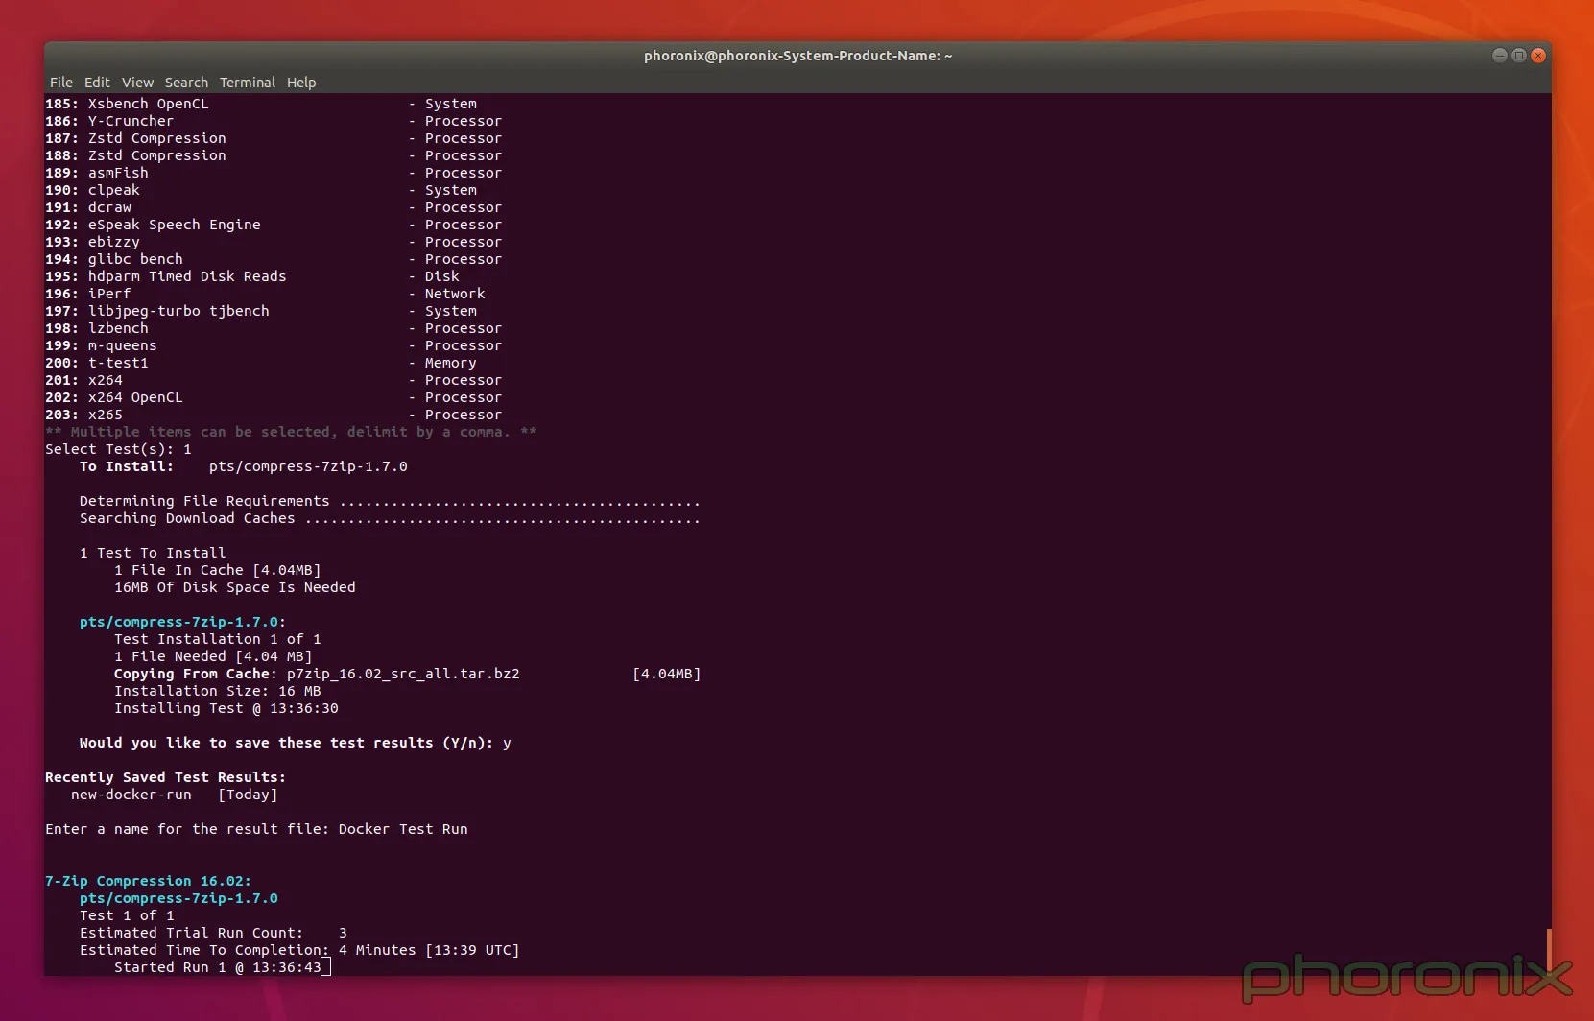Click the 'Multiple items can be selected' hint
Screen dimensions: 1594x1021
[291, 432]
